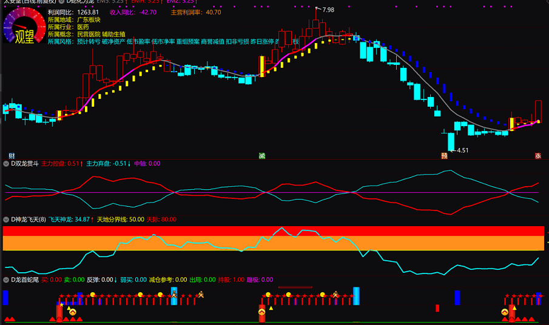This screenshot has width=549, height=325.
Task: Open the 辅助生殖 concept link
Action: [x=114, y=35]
